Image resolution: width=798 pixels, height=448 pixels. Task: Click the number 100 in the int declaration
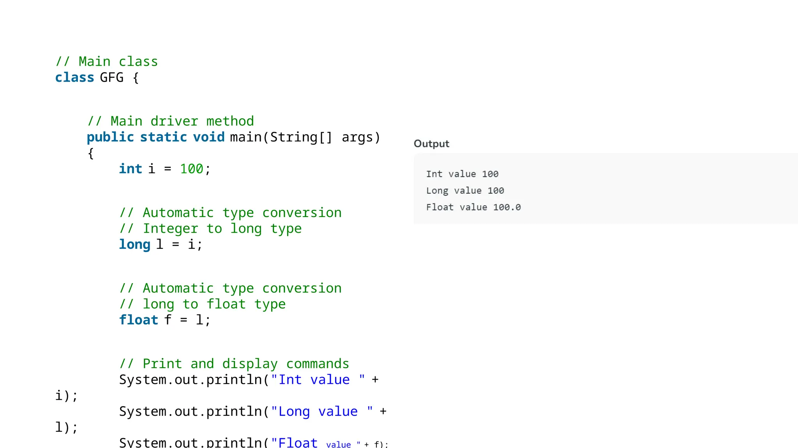(191, 169)
